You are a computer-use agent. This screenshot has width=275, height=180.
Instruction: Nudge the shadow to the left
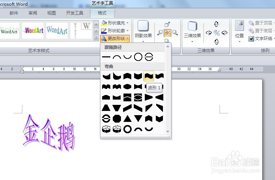[x=160, y=33]
